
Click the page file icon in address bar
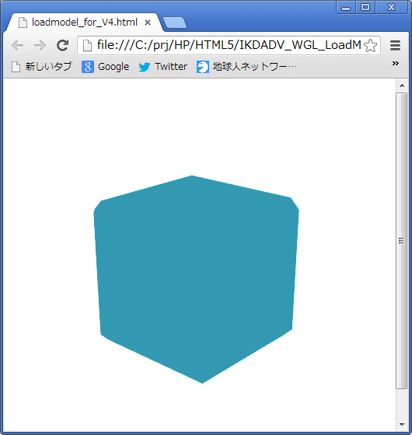(x=87, y=46)
